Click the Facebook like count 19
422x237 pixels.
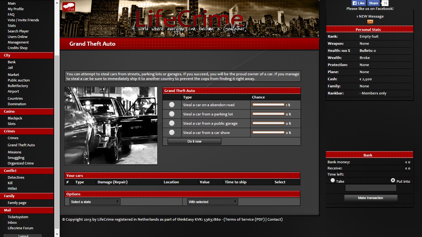(x=385, y=3)
